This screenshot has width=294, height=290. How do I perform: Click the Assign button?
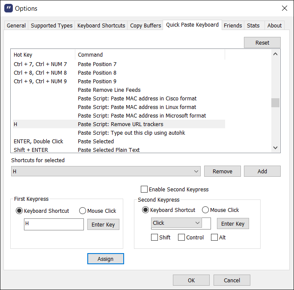105,259
